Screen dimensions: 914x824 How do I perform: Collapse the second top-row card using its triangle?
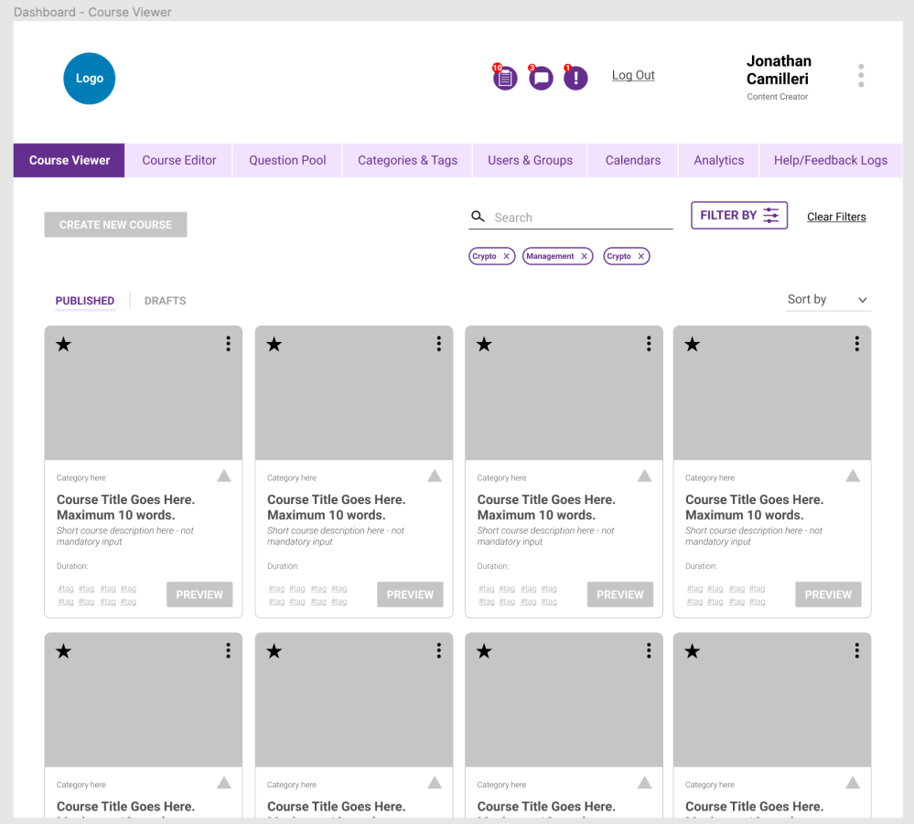[x=435, y=476]
